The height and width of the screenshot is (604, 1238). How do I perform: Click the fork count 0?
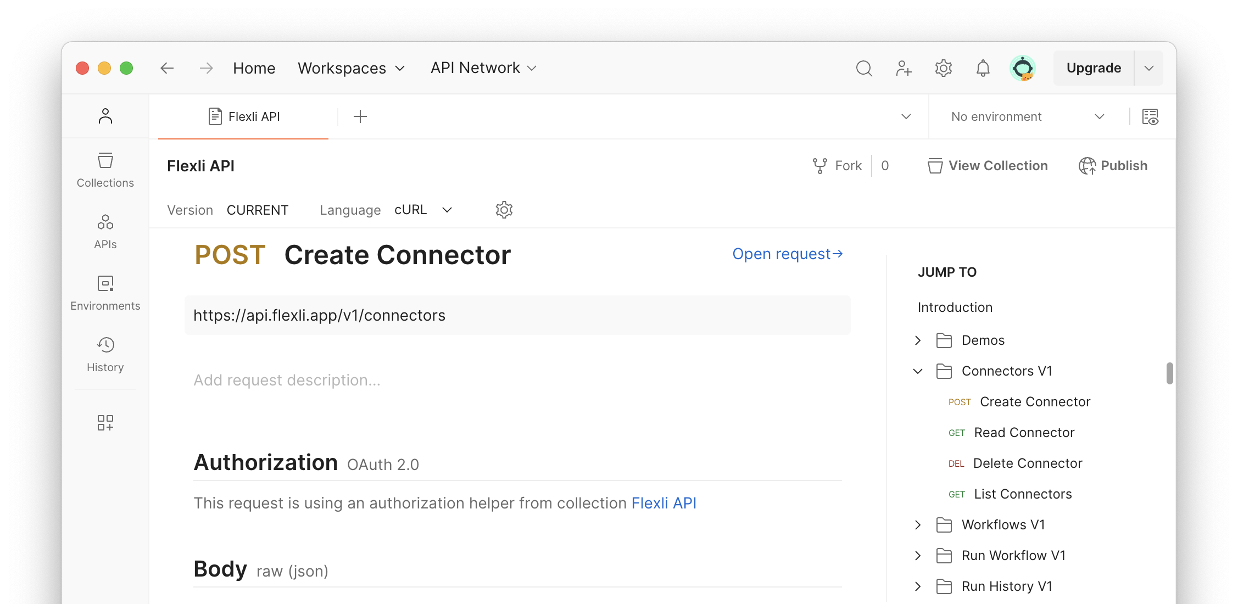click(885, 166)
